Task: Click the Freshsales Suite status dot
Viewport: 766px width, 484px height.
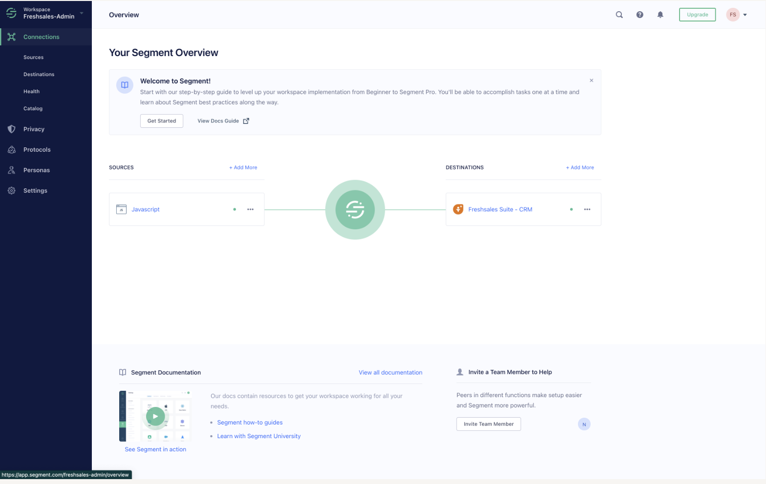Action: [572, 209]
